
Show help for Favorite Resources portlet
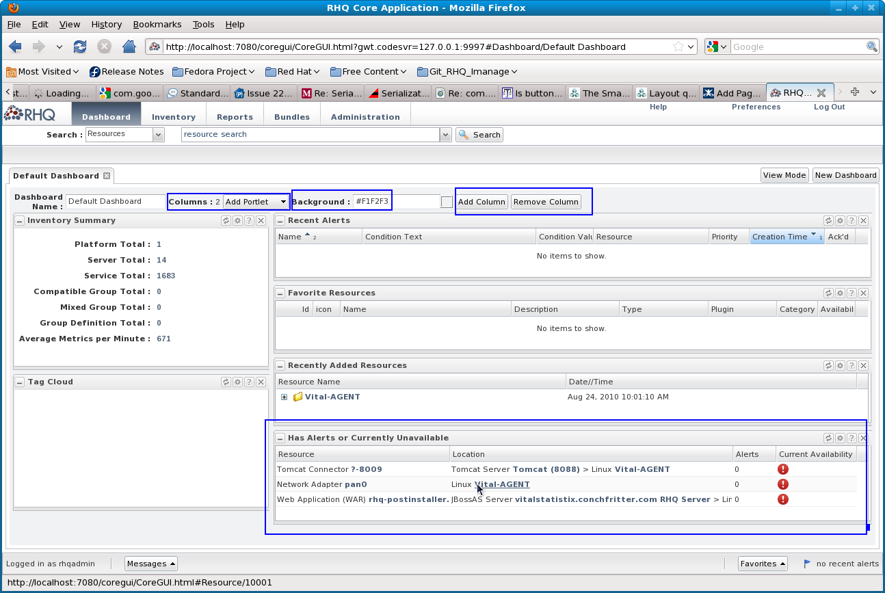(x=851, y=293)
